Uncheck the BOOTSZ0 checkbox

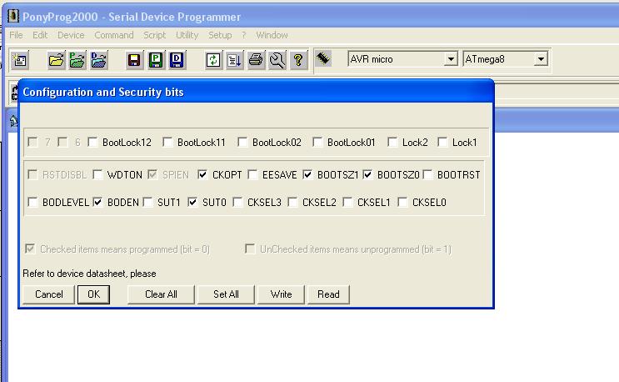coord(367,174)
